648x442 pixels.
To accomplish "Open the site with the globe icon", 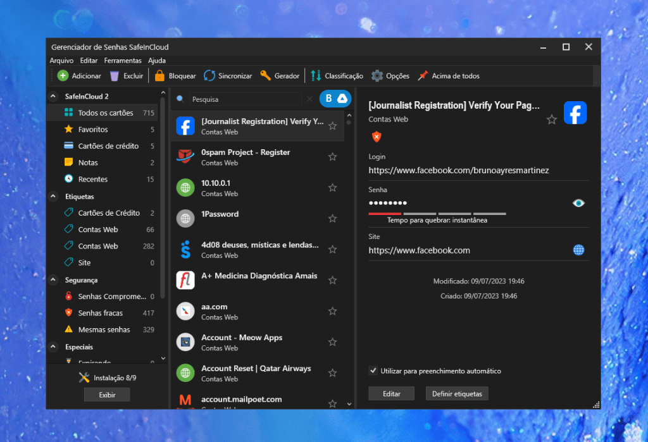I will point(578,250).
